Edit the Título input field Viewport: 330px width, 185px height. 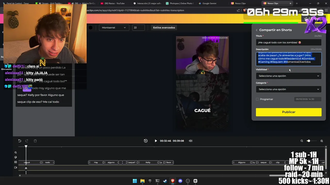pos(288,42)
